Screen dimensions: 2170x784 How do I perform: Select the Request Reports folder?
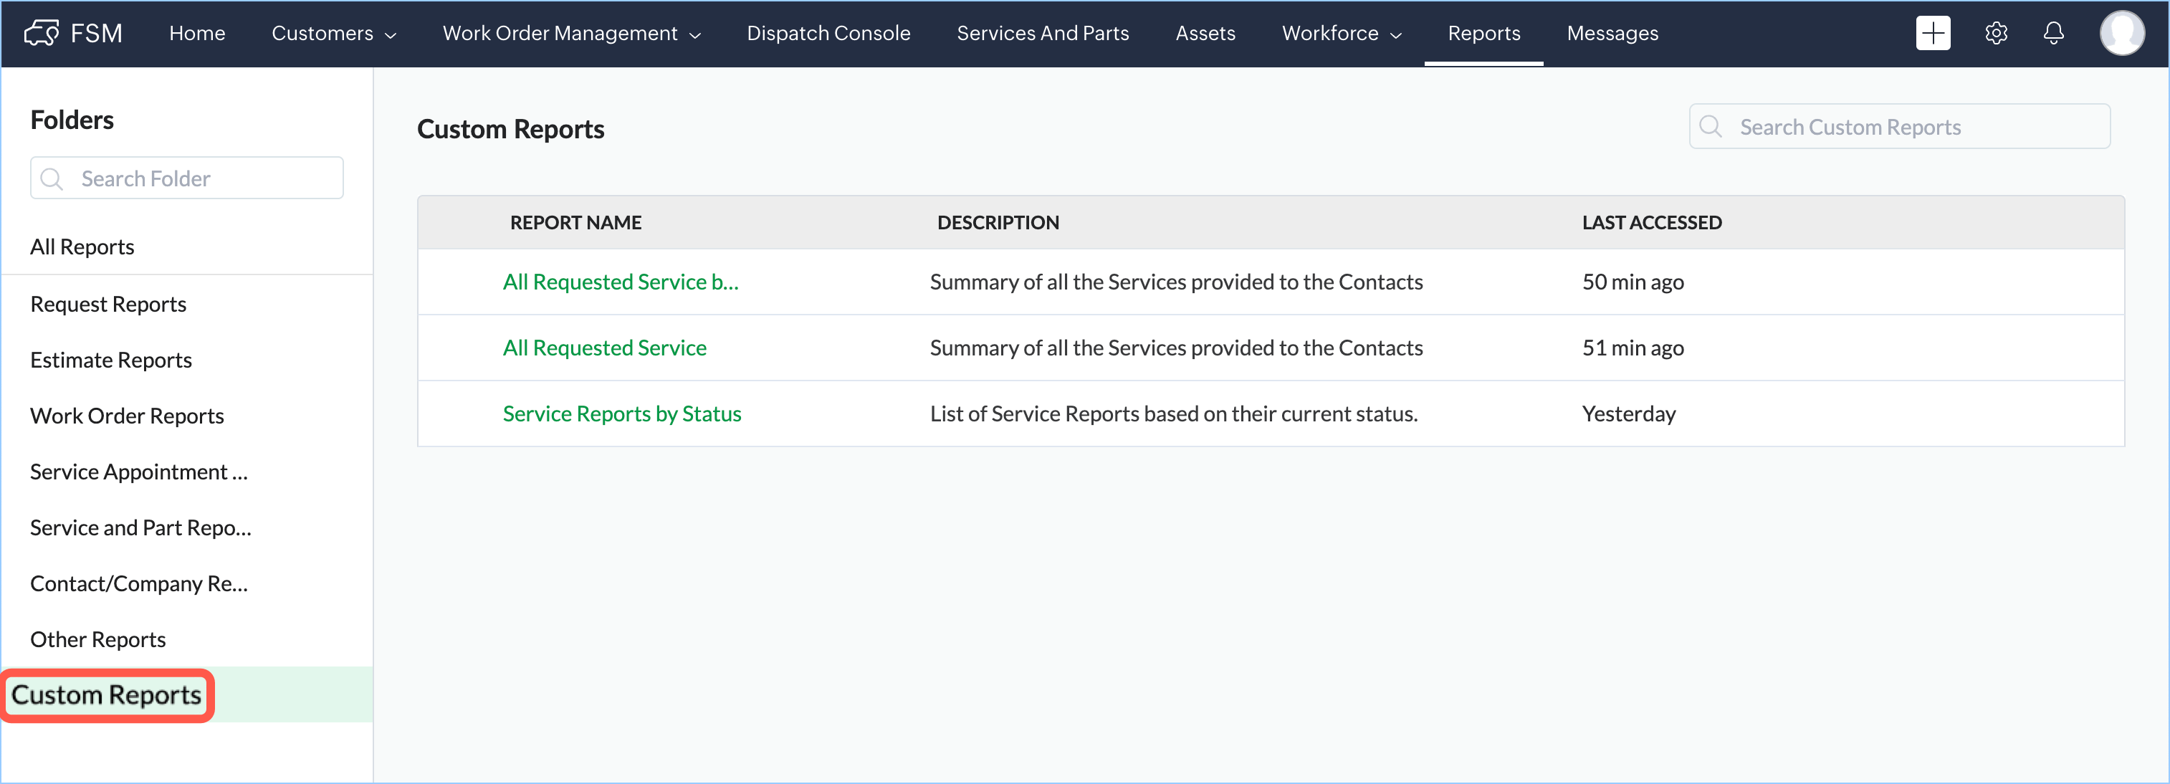click(109, 304)
